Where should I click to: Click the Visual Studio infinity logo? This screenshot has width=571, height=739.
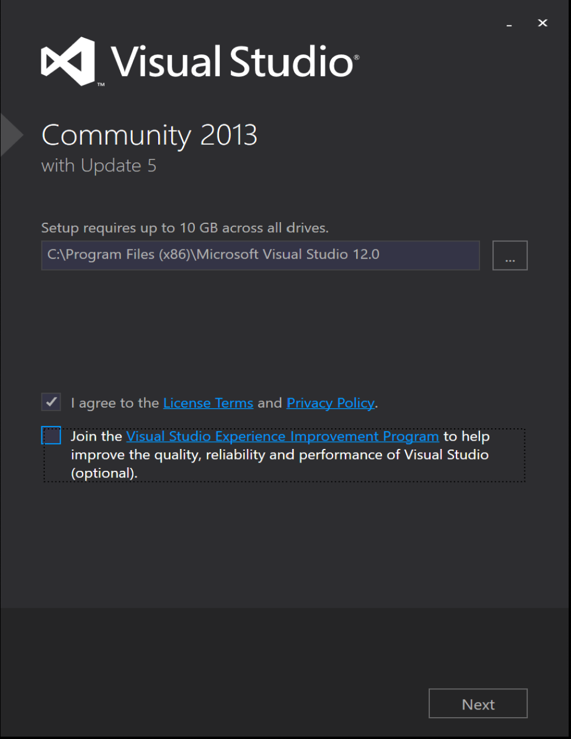[x=68, y=61]
